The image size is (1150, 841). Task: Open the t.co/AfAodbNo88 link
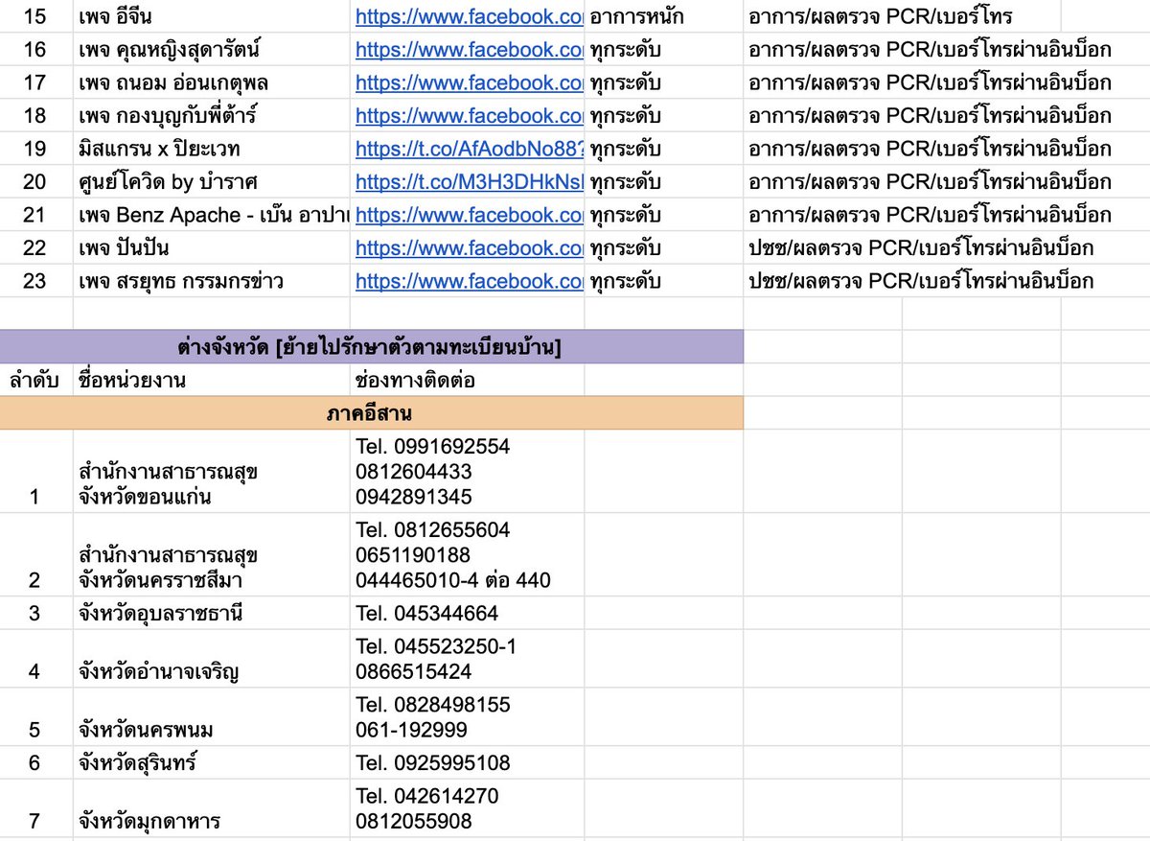469,149
